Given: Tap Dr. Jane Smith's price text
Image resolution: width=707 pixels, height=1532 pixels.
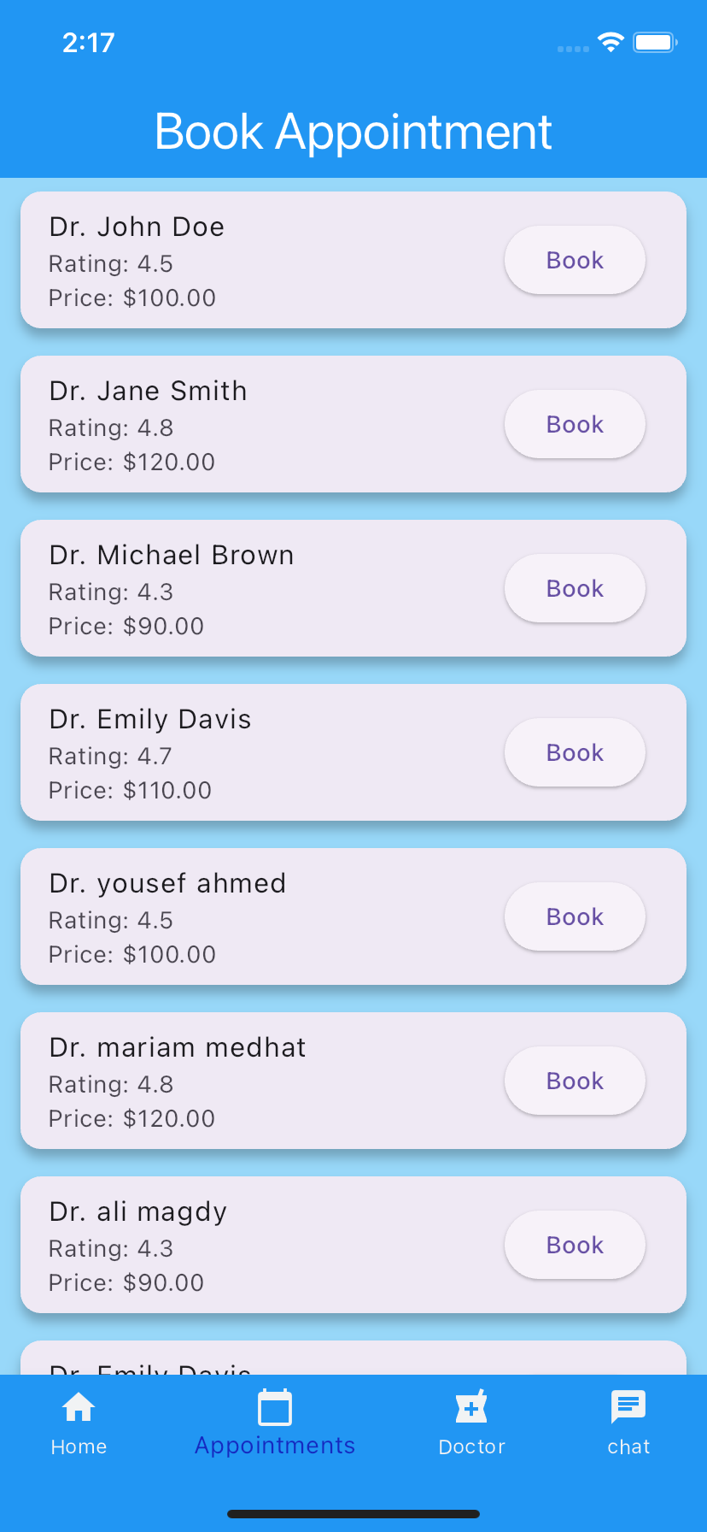Looking at the screenshot, I should pos(132,463).
